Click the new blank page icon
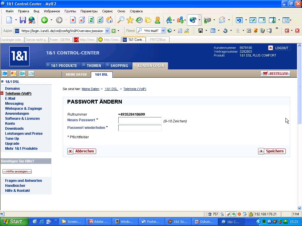The image size is (302, 226). coord(9,20)
